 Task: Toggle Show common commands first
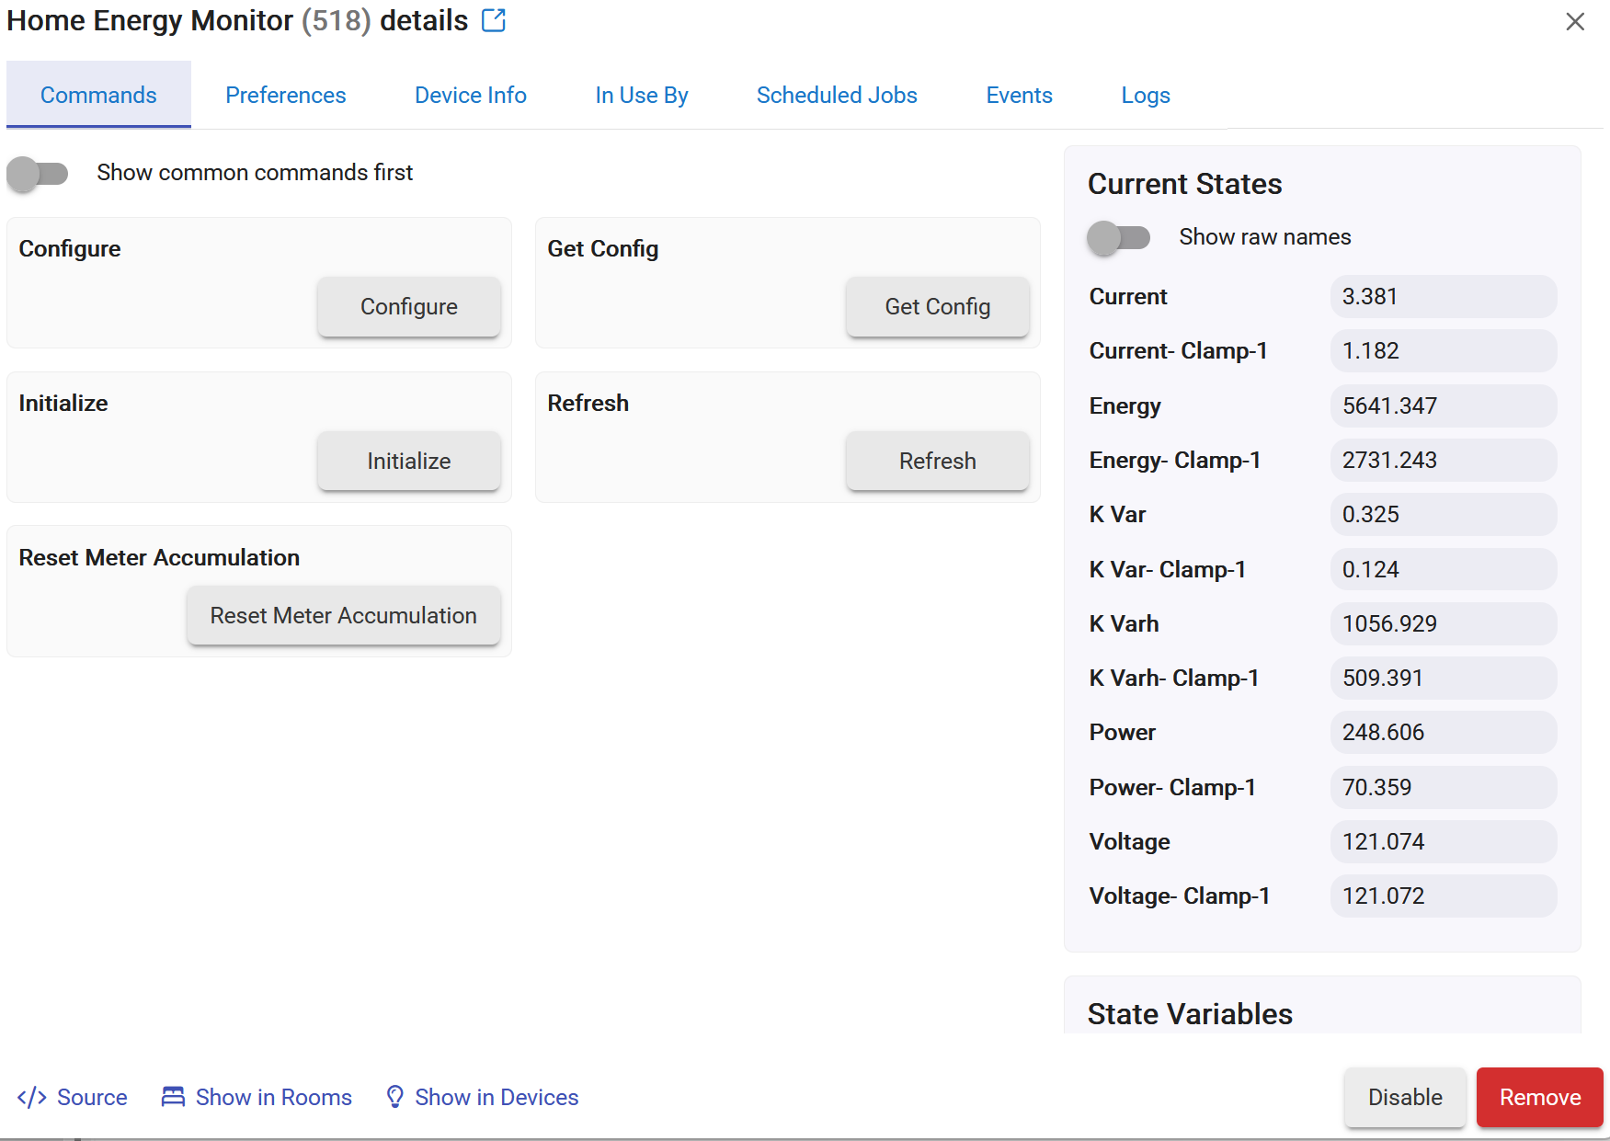(x=38, y=173)
